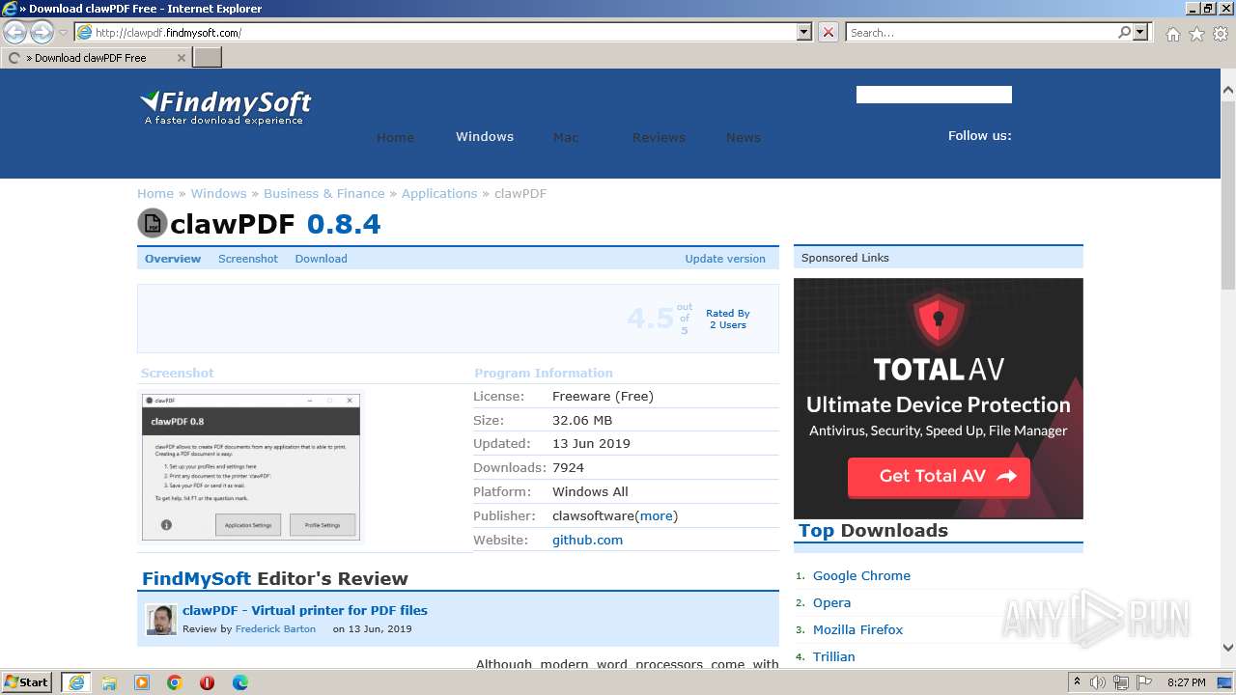The width and height of the screenshot is (1236, 695).
Task: Click the taskbar clock showing 8:27 PM
Action: pos(1186,682)
